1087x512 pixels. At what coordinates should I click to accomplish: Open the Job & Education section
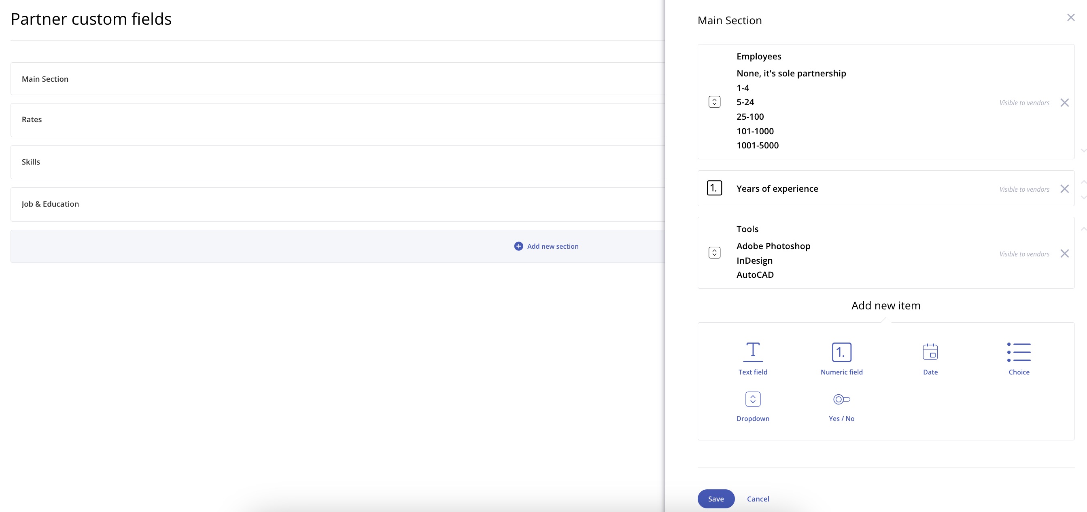click(338, 204)
